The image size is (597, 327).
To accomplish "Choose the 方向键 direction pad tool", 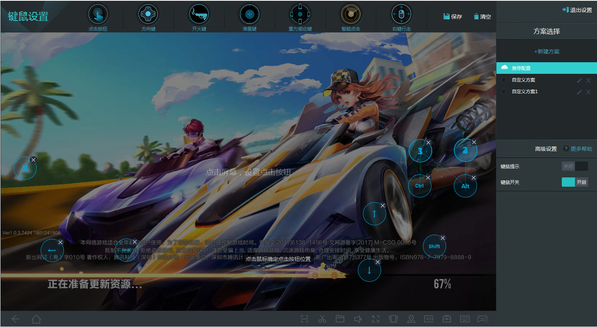I will pos(148,15).
